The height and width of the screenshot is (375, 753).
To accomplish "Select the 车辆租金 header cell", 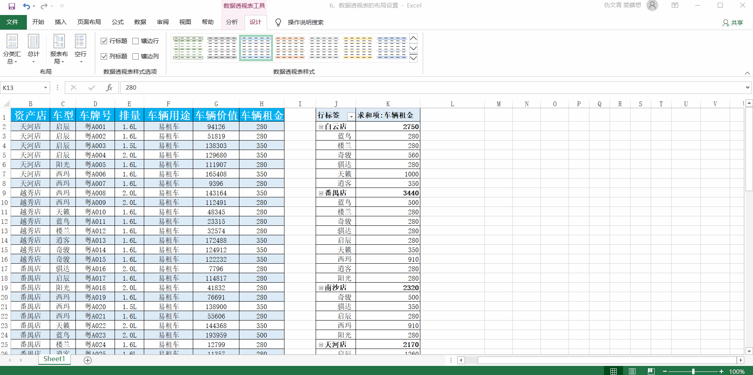I will coord(262,115).
